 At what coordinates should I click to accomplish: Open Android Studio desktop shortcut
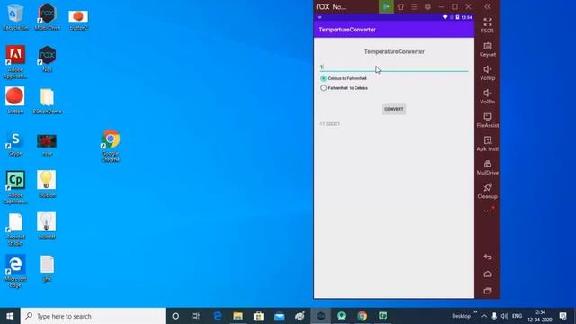[x=15, y=229]
